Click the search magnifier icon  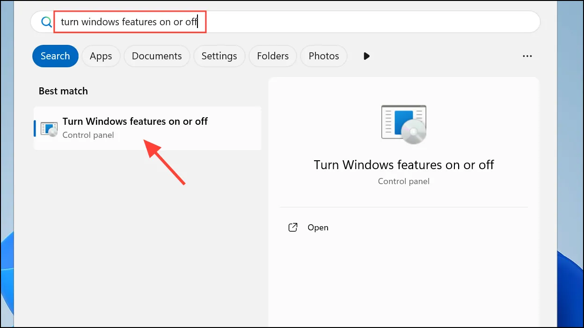(46, 22)
